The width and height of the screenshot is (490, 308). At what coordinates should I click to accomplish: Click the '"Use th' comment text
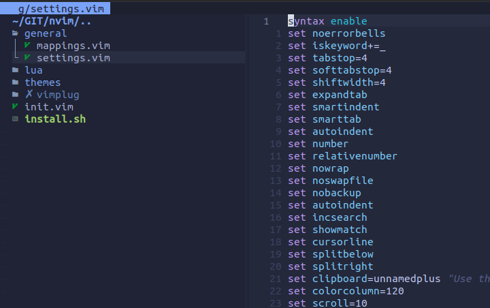(x=469, y=279)
